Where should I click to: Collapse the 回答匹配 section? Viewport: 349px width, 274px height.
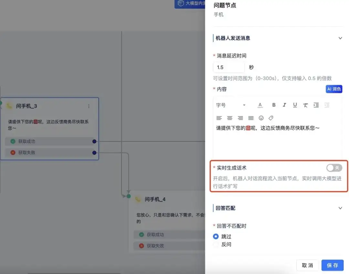click(340, 208)
